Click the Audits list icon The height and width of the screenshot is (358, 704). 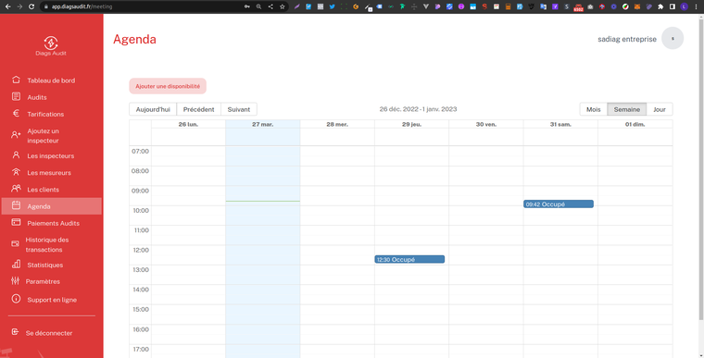(16, 96)
